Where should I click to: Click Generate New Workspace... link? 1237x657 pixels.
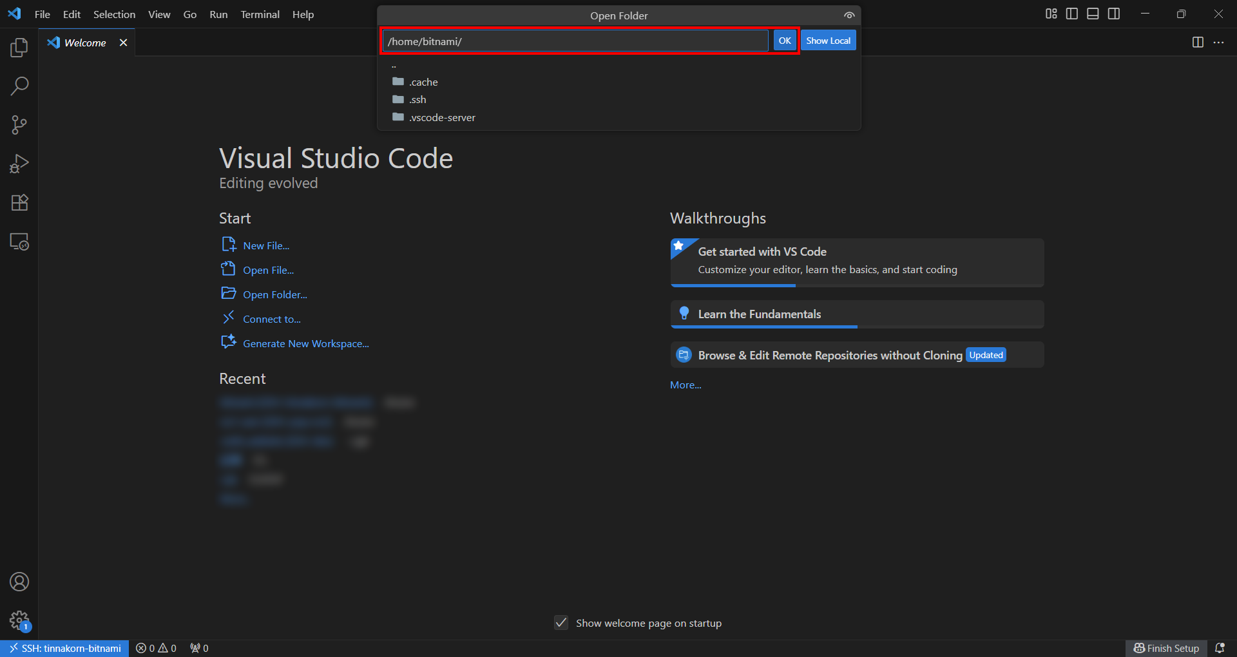click(x=306, y=343)
